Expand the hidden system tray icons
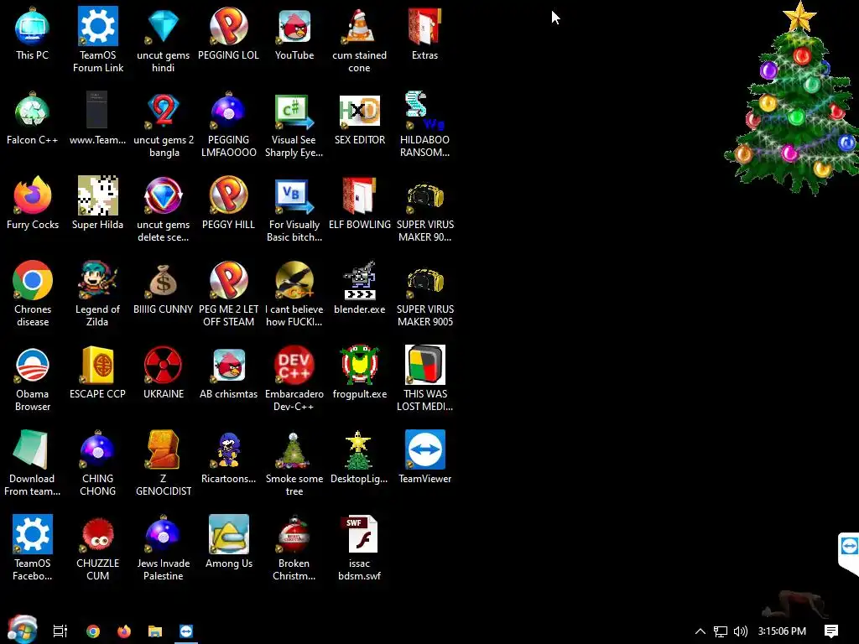859x644 pixels. tap(700, 631)
